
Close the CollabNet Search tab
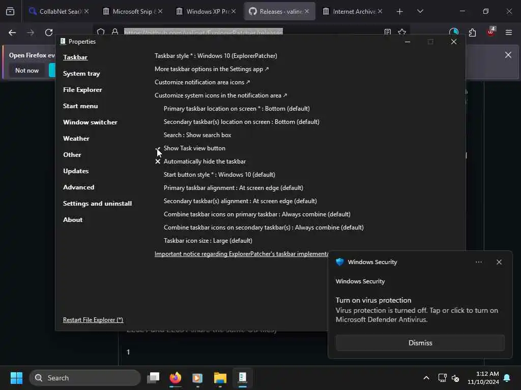coord(86,11)
